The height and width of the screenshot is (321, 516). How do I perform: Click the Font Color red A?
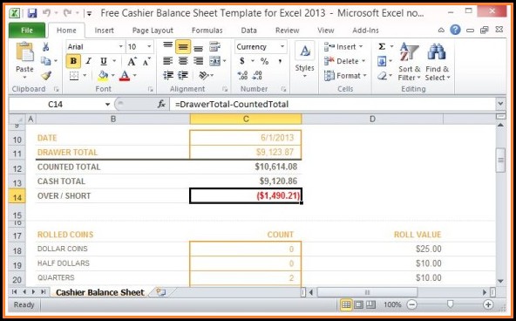coord(125,76)
